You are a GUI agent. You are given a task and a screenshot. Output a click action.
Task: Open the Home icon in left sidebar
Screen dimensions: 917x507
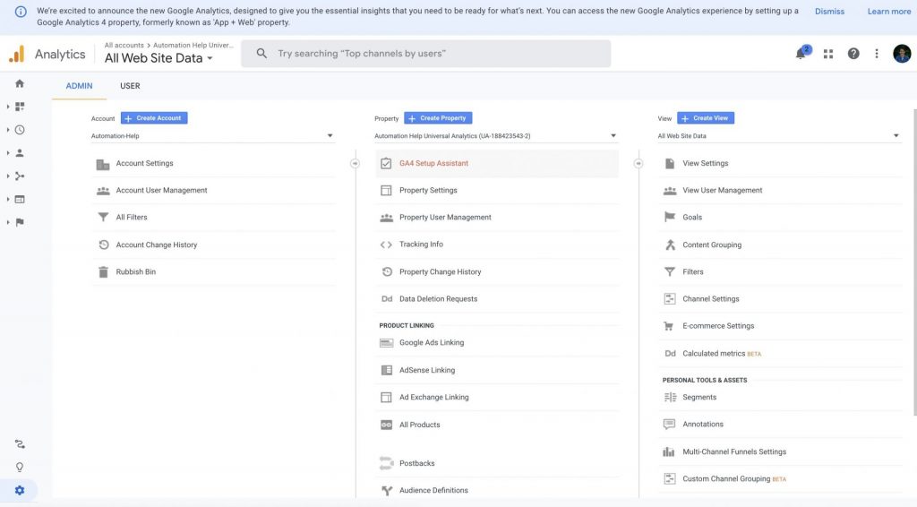(x=20, y=83)
